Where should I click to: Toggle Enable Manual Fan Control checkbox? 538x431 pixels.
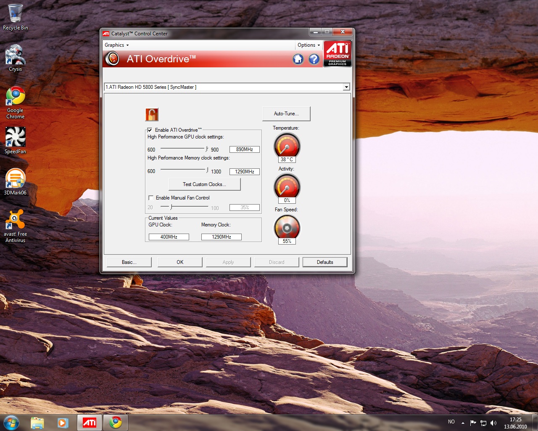(x=151, y=198)
